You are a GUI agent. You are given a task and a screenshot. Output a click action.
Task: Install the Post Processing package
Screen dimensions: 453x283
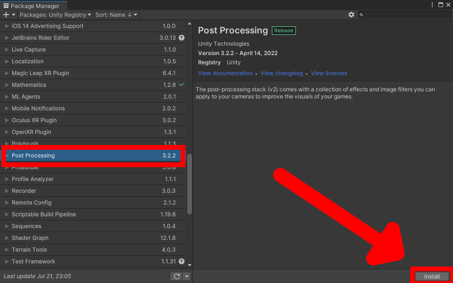tap(431, 276)
